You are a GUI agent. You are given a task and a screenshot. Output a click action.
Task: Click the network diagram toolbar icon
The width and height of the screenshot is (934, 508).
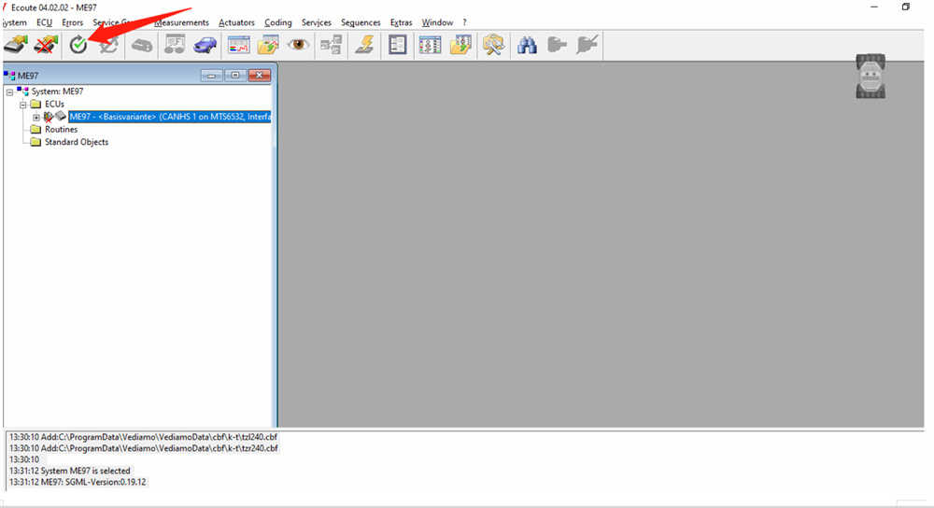[331, 44]
